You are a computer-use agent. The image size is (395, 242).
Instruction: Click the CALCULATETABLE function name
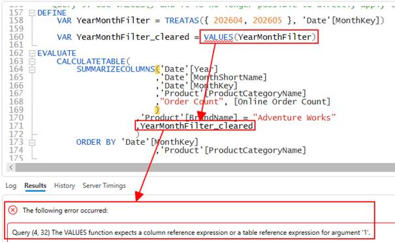tap(91, 61)
